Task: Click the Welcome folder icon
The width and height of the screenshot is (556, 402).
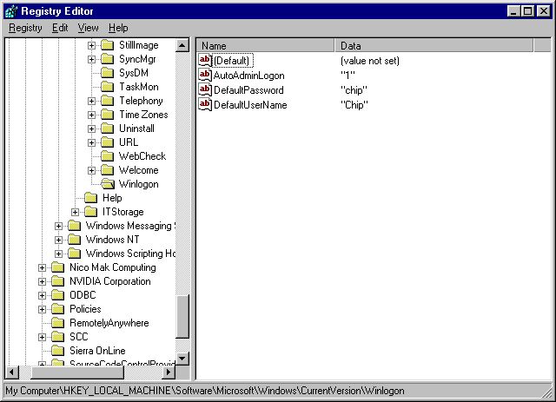Action: [108, 170]
